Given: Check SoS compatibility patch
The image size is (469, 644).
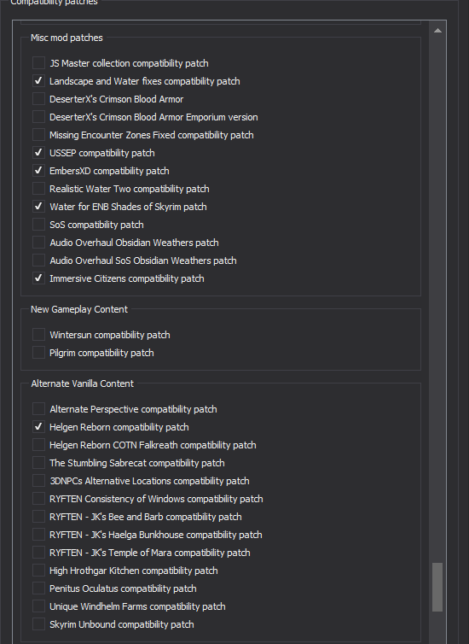Looking at the screenshot, I should tap(38, 225).
